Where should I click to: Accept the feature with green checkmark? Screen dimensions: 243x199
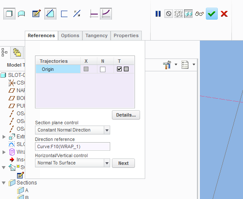[x=212, y=14]
